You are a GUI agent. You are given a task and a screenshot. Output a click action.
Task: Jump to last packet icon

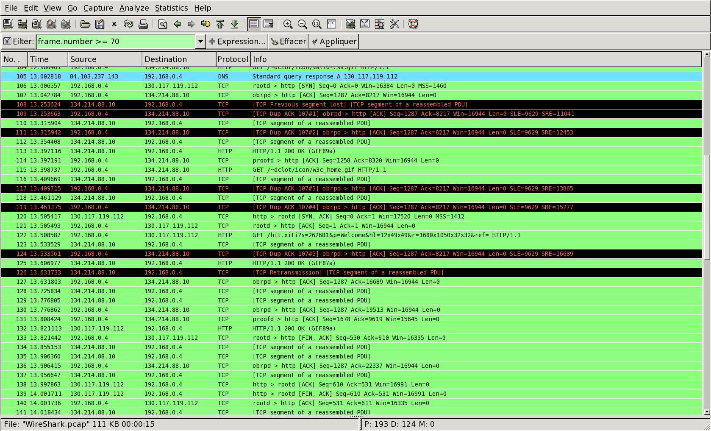click(x=234, y=24)
